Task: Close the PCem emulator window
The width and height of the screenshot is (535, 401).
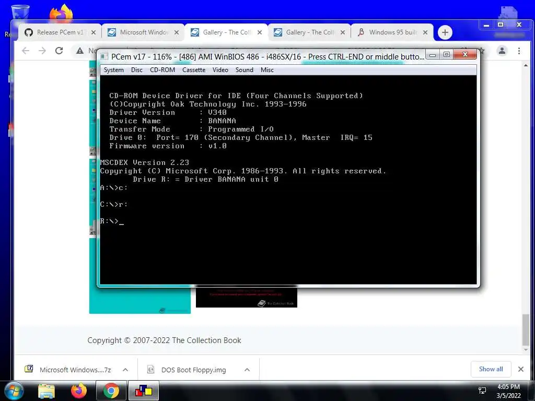Action: 464,54
